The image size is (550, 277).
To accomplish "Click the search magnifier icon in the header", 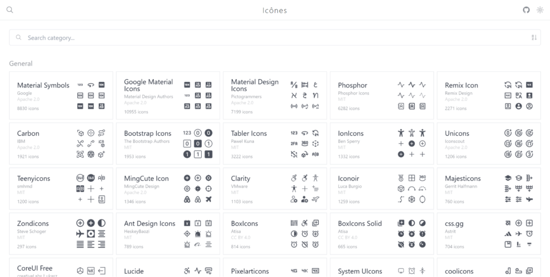I will click(10, 10).
